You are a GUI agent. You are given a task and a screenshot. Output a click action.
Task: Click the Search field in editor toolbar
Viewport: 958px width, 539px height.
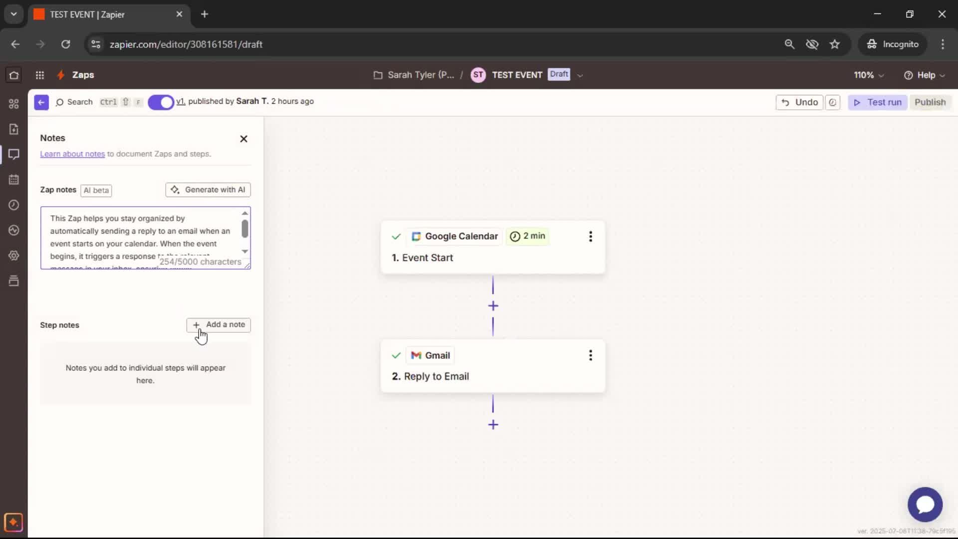74,102
